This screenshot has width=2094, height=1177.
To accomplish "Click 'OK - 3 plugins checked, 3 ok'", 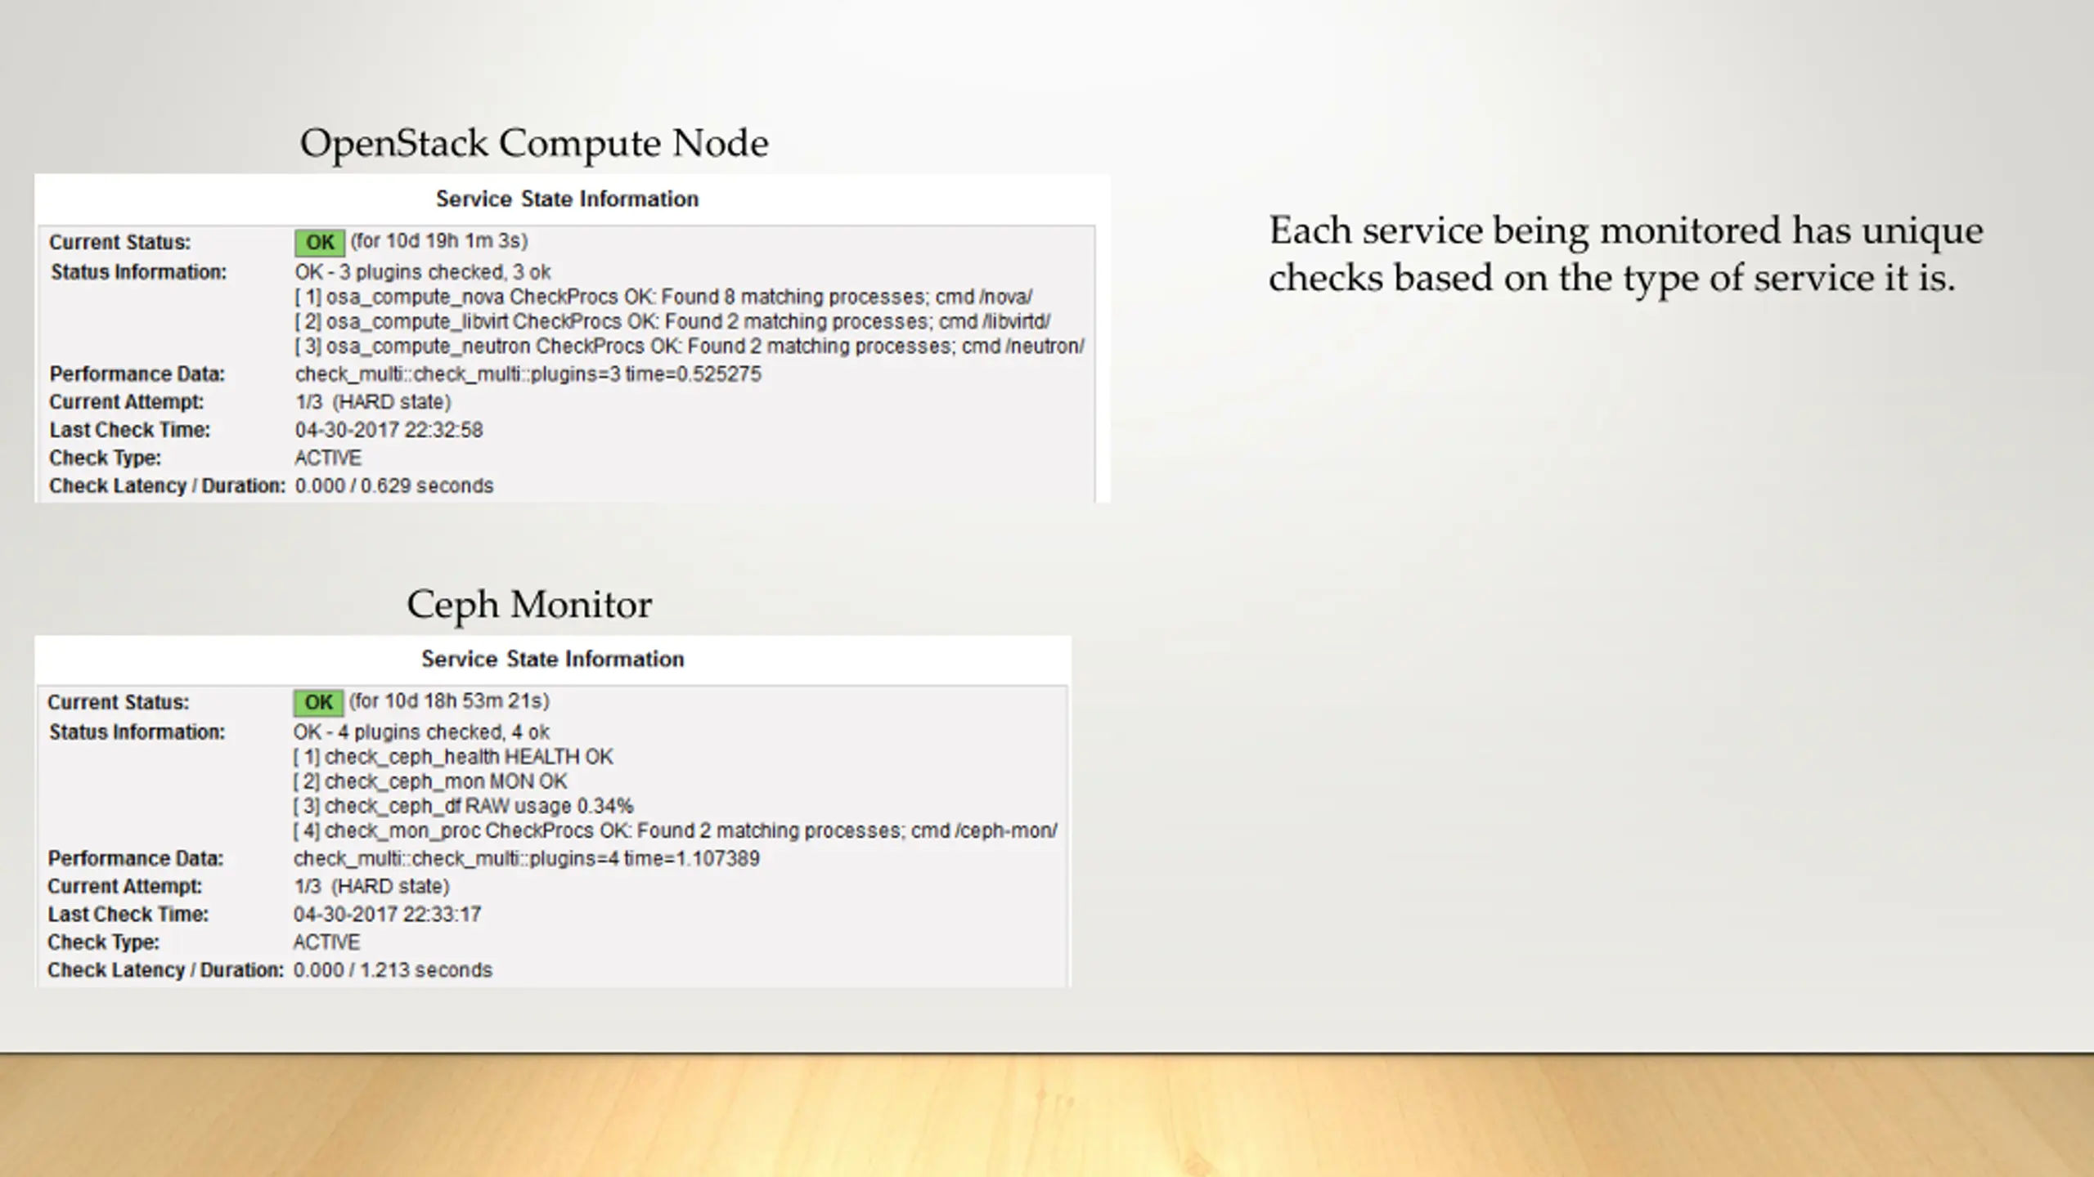I will 423,272.
